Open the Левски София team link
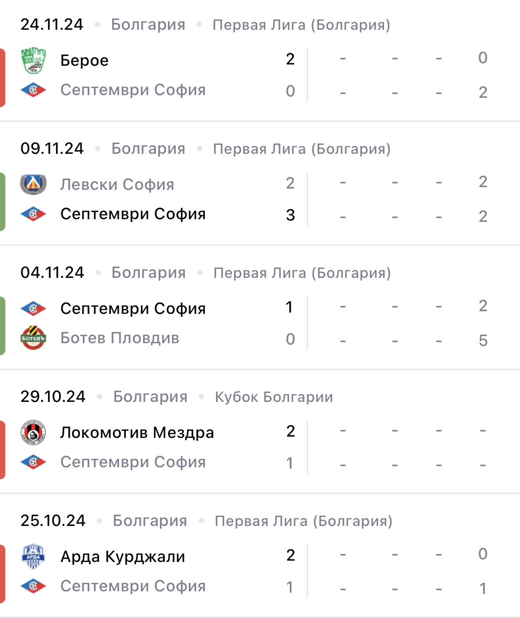This screenshot has width=520, height=618. (x=117, y=185)
